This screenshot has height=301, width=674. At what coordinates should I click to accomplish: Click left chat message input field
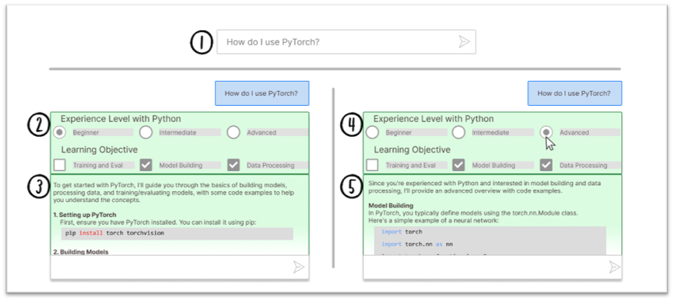coord(180,267)
